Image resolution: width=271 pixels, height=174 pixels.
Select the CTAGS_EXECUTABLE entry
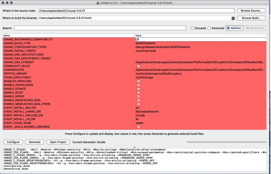pos(17,77)
